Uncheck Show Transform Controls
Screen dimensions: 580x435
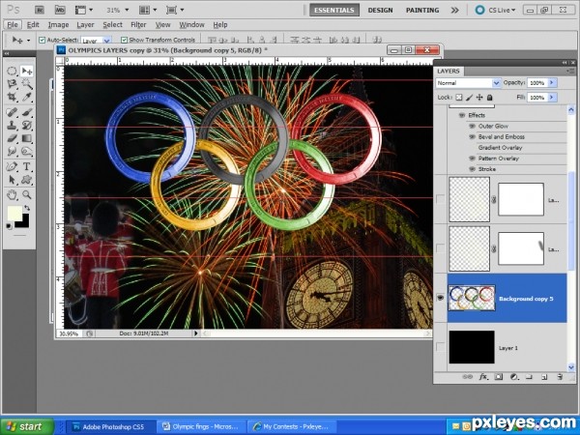[x=125, y=40]
